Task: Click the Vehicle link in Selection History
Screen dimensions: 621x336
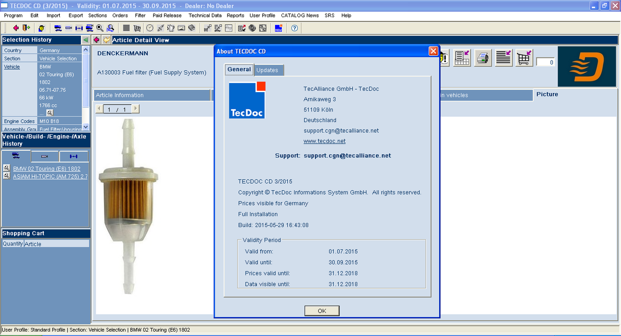Action: pos(12,66)
